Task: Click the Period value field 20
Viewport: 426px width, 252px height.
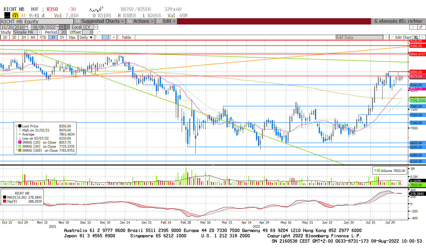Action: coord(62,32)
